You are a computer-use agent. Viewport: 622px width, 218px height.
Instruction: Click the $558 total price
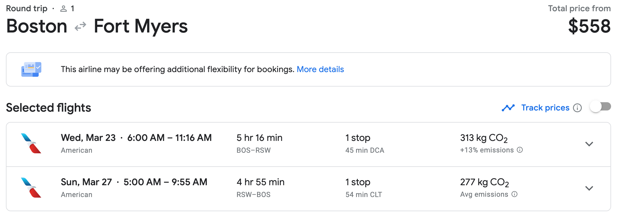click(x=589, y=26)
